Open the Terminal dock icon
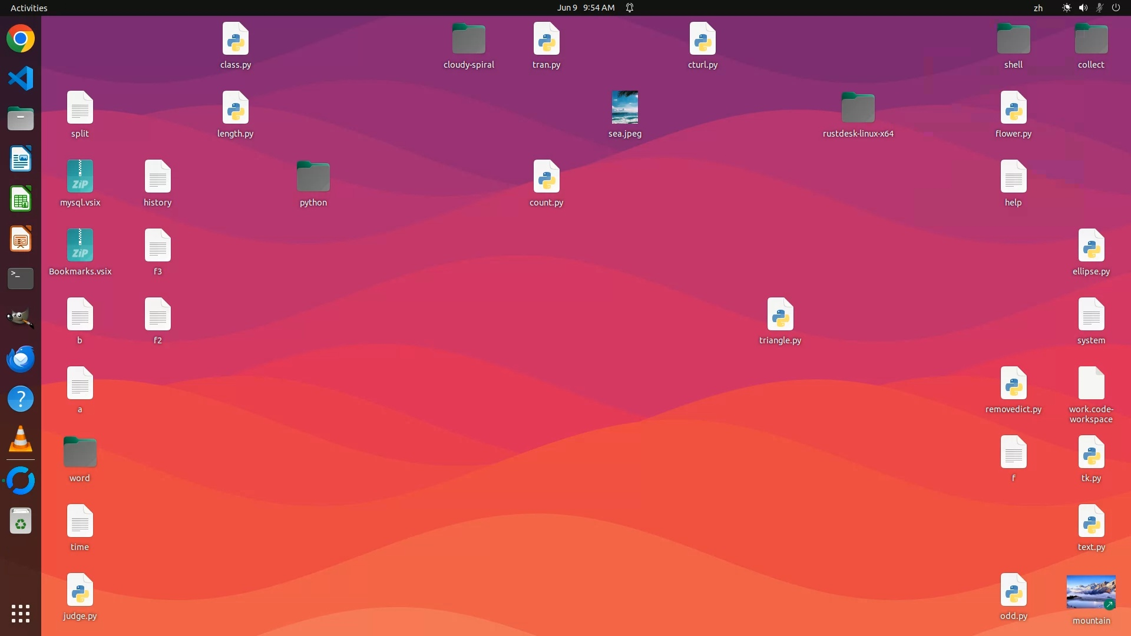 click(x=21, y=279)
